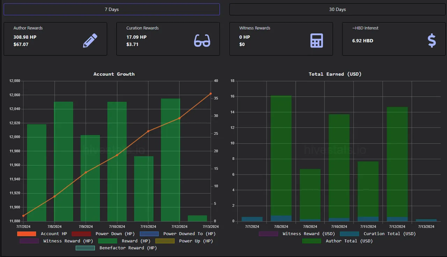Image resolution: width=447 pixels, height=257 pixels.
Task: Click the 6.92 HBD interest value
Action: point(363,41)
